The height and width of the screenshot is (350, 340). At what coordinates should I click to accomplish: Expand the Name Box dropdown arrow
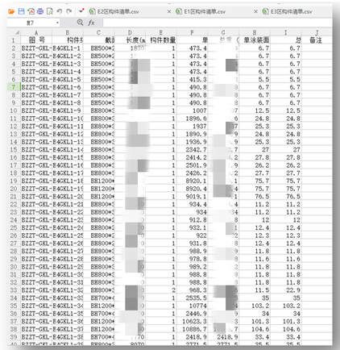(x=57, y=23)
